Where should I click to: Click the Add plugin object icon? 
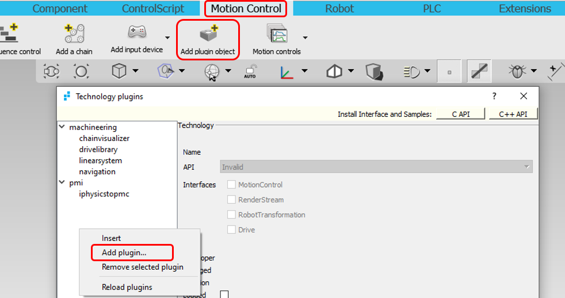(208, 35)
